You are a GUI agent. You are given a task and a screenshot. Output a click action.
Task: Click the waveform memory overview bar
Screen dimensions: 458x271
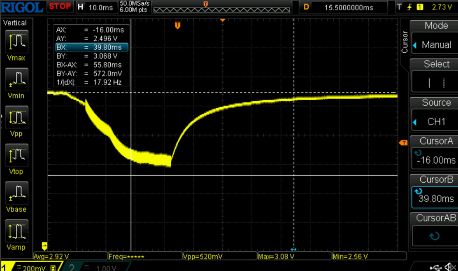[x=222, y=10]
